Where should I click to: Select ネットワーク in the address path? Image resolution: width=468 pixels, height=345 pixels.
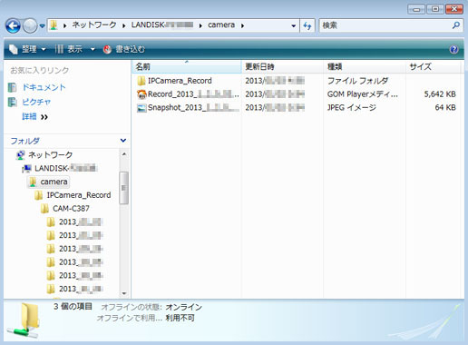pyautogui.click(x=94, y=25)
